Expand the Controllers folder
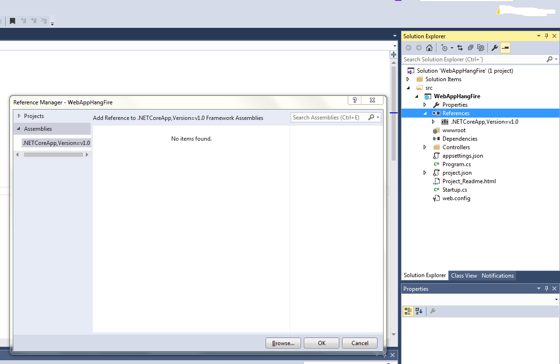Image resolution: width=560 pixels, height=364 pixels. (x=425, y=147)
